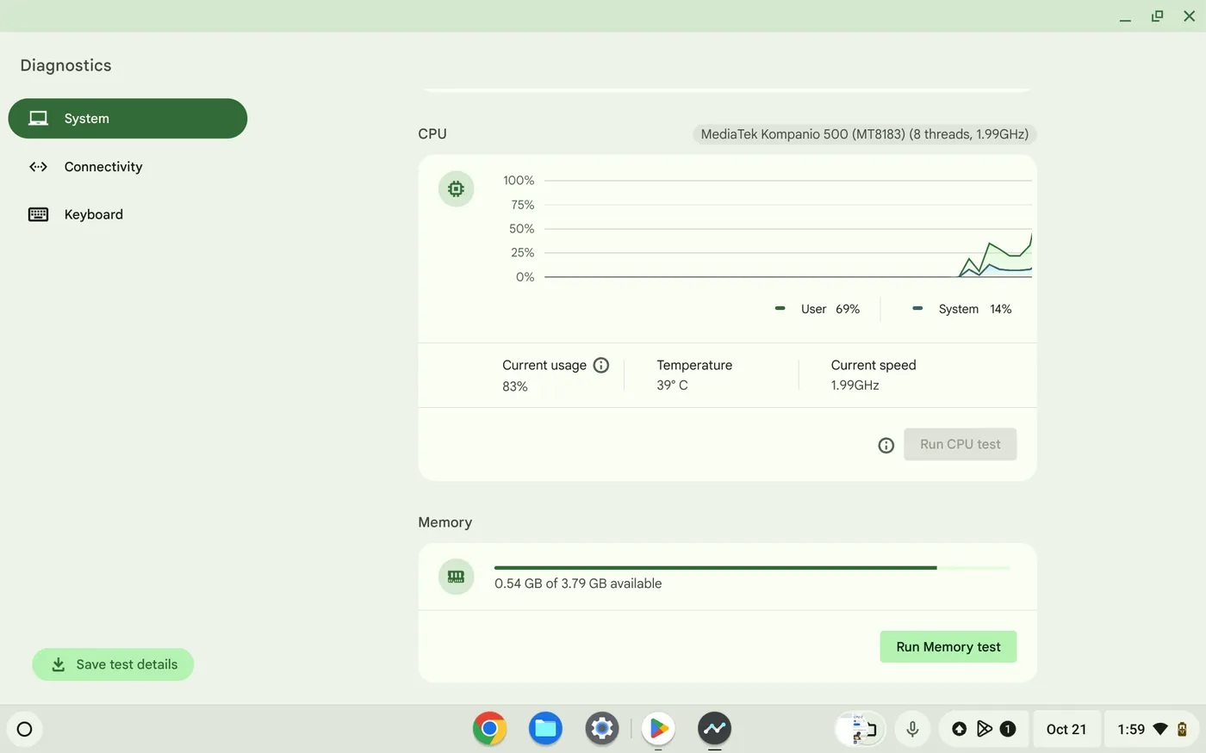
Task: Click the Memory section heading
Action: pos(444,522)
